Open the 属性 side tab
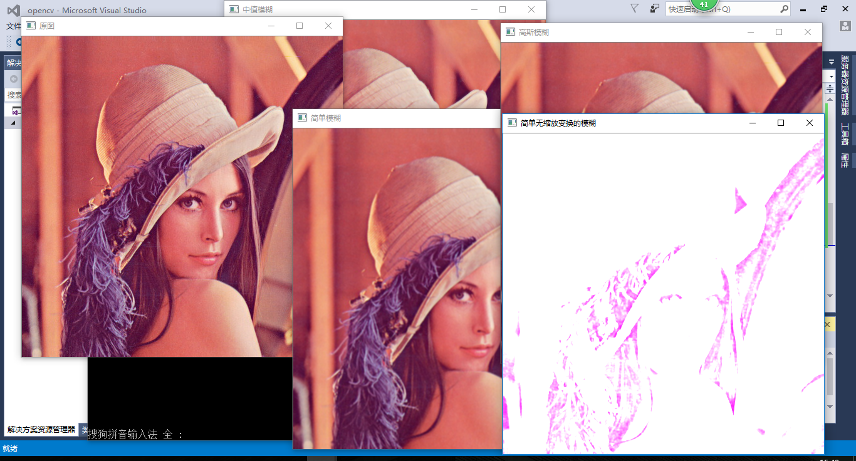Image resolution: width=856 pixels, height=461 pixels. click(x=845, y=161)
